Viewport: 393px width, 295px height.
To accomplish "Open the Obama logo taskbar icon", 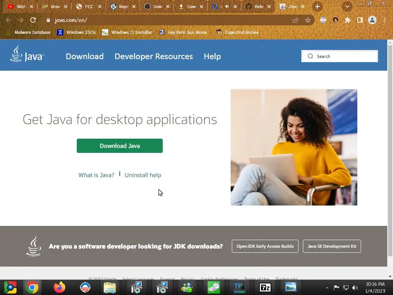I will tap(85, 287).
